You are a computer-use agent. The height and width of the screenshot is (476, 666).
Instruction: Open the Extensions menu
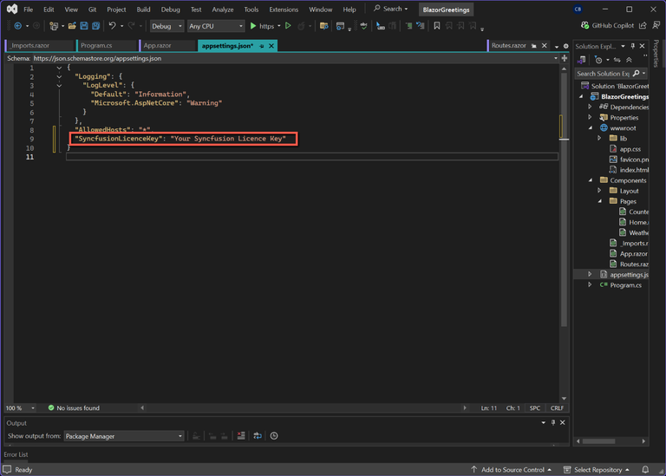click(283, 10)
